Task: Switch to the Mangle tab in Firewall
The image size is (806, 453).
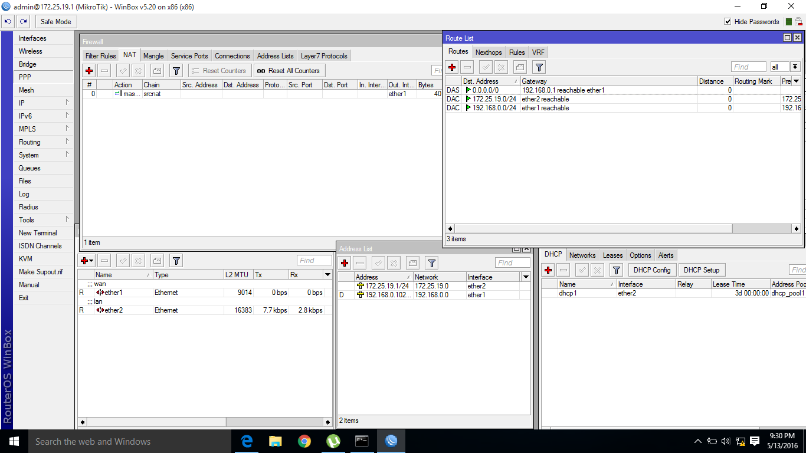Action: coord(153,56)
